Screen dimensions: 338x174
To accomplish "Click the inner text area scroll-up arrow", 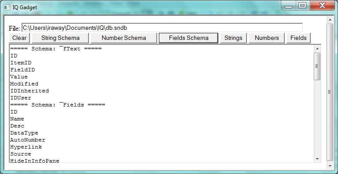I will (317, 49).
